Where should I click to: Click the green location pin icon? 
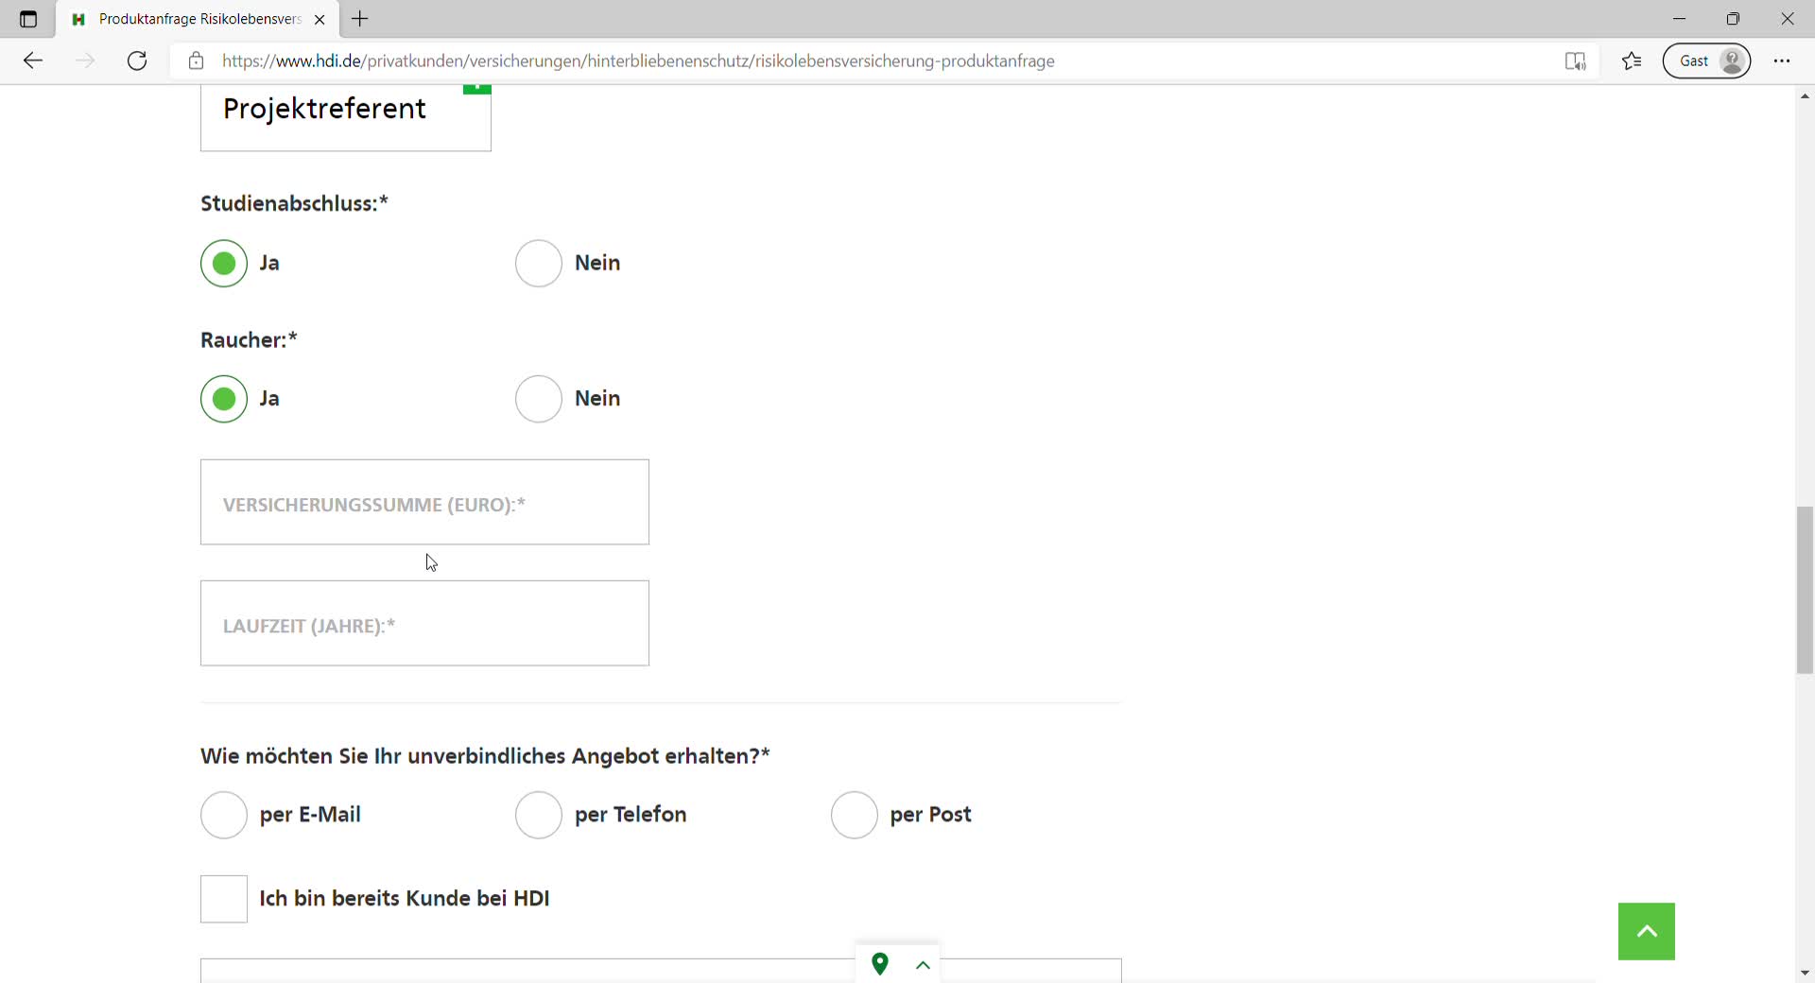click(880, 964)
